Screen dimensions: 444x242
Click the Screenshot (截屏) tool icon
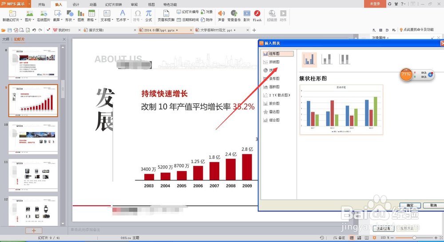(58, 13)
